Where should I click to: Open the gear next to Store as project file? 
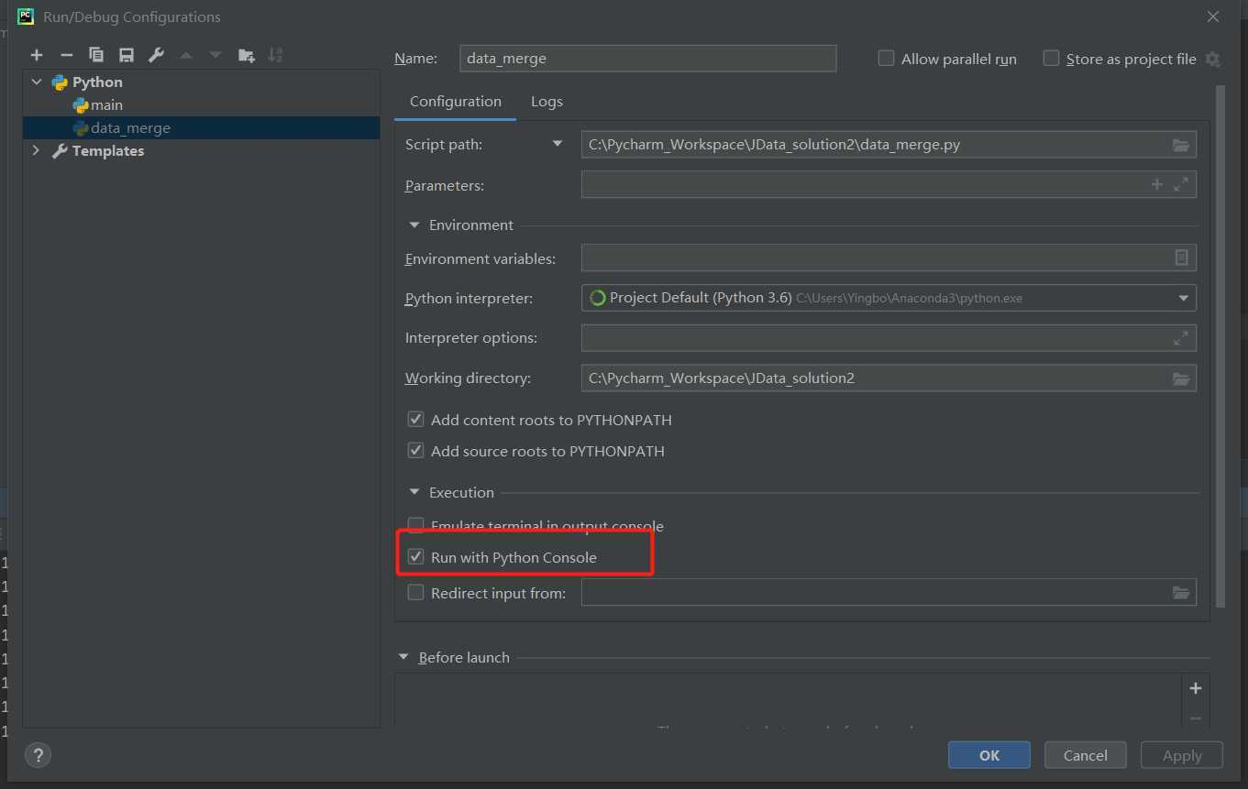tap(1212, 60)
